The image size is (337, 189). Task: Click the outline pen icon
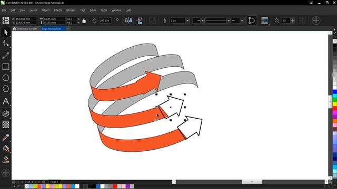pos(165,20)
